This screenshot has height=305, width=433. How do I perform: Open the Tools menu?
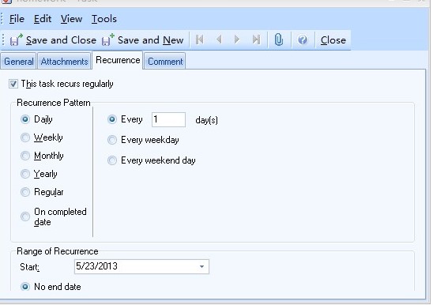point(104,19)
